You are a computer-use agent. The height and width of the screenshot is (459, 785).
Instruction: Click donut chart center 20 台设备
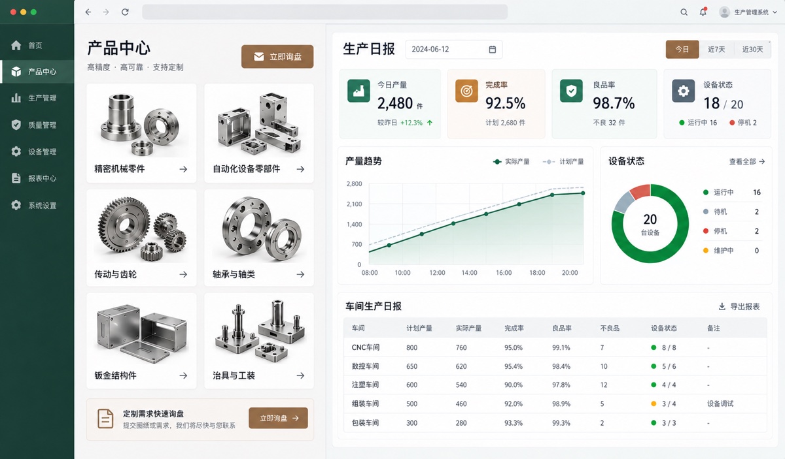tap(650, 224)
